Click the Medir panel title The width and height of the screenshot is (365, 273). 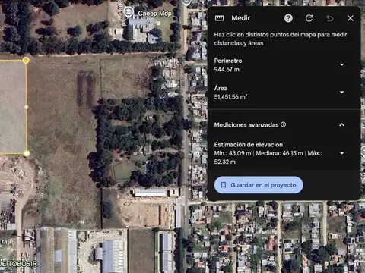(x=241, y=18)
